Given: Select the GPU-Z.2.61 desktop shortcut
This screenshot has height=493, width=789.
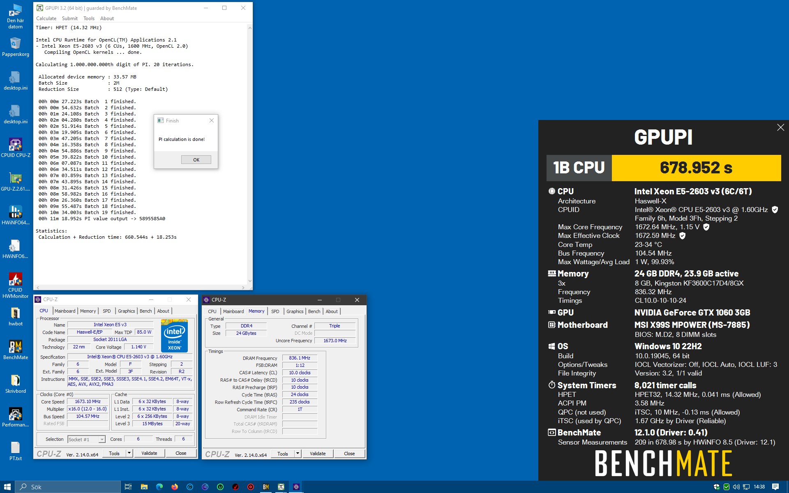Looking at the screenshot, I should tap(15, 182).
